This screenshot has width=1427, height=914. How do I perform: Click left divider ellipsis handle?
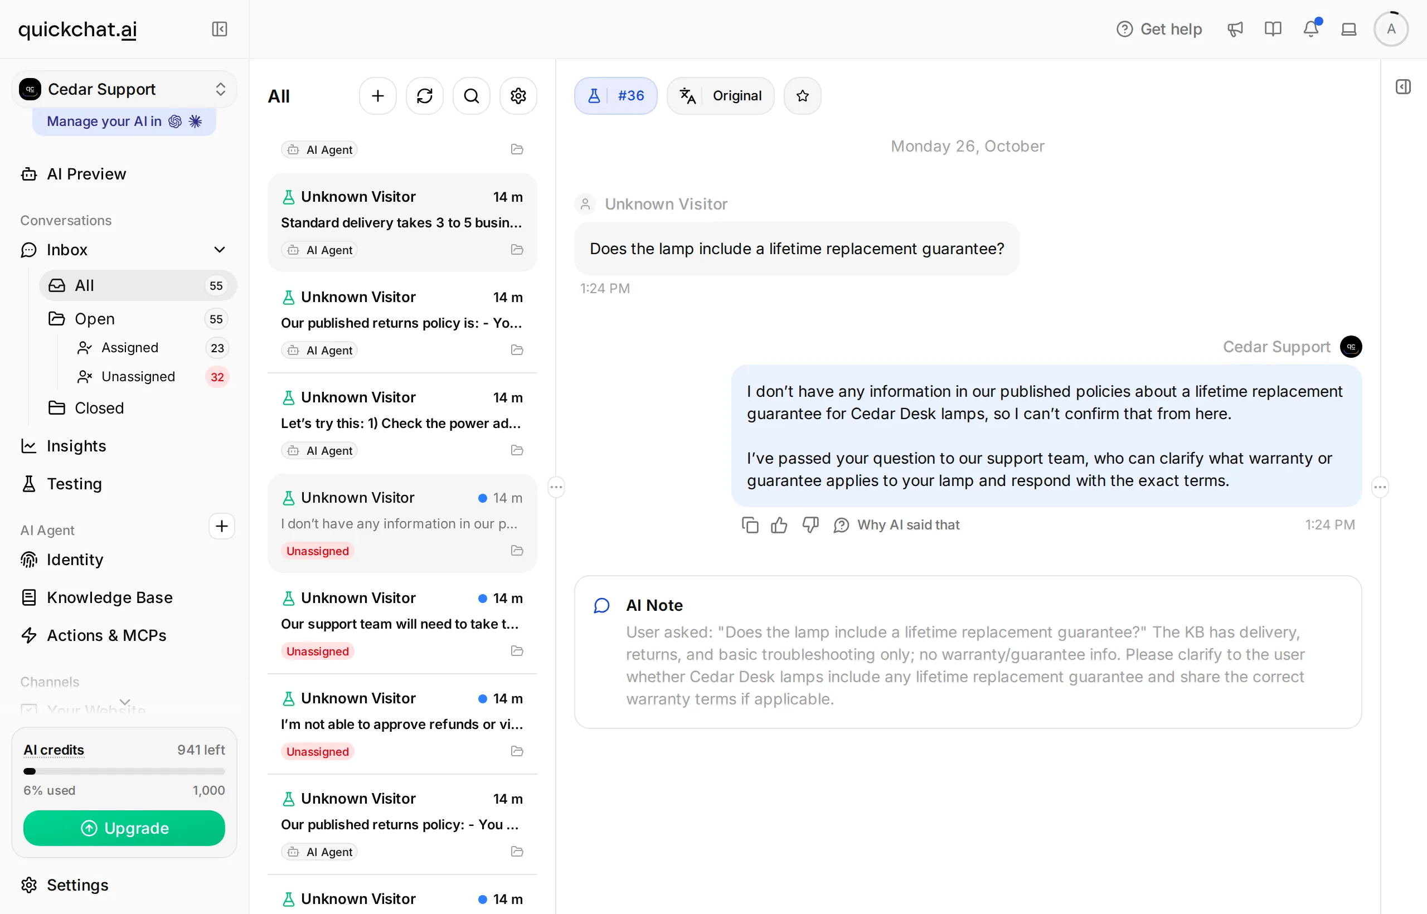point(556,487)
